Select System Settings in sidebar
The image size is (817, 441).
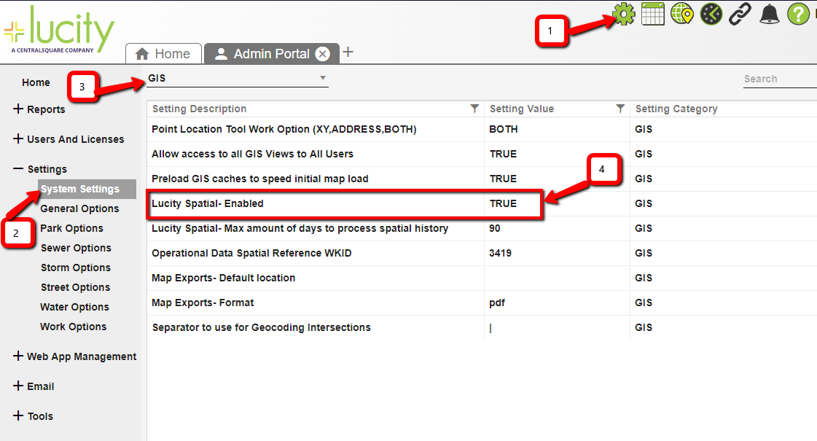click(87, 189)
